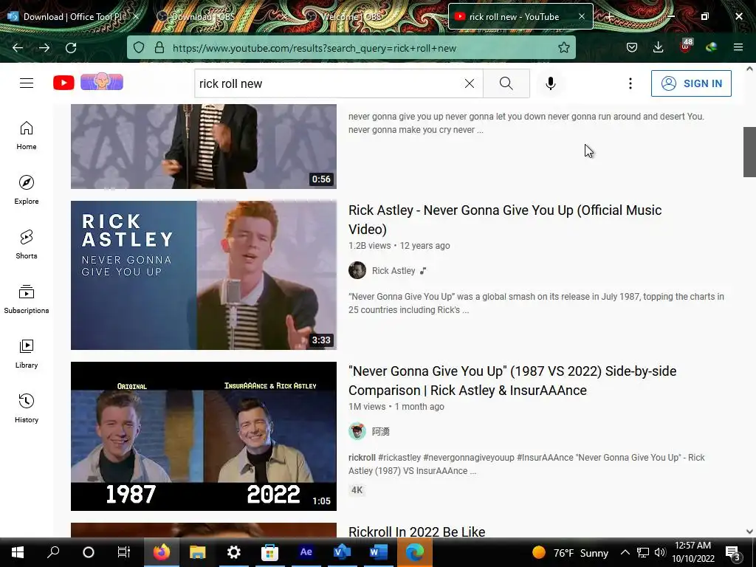Click '1.2B views • 12 years ago' text

point(399,245)
